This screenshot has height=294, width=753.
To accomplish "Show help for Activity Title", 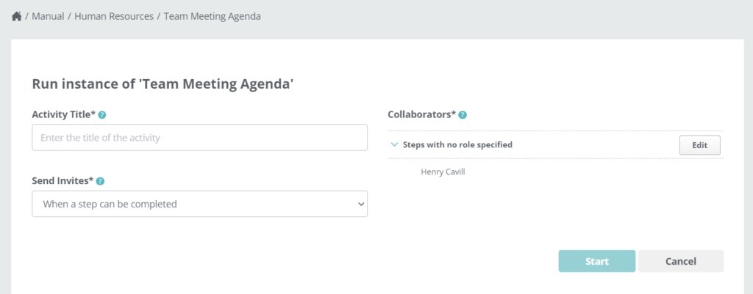I will [x=102, y=115].
